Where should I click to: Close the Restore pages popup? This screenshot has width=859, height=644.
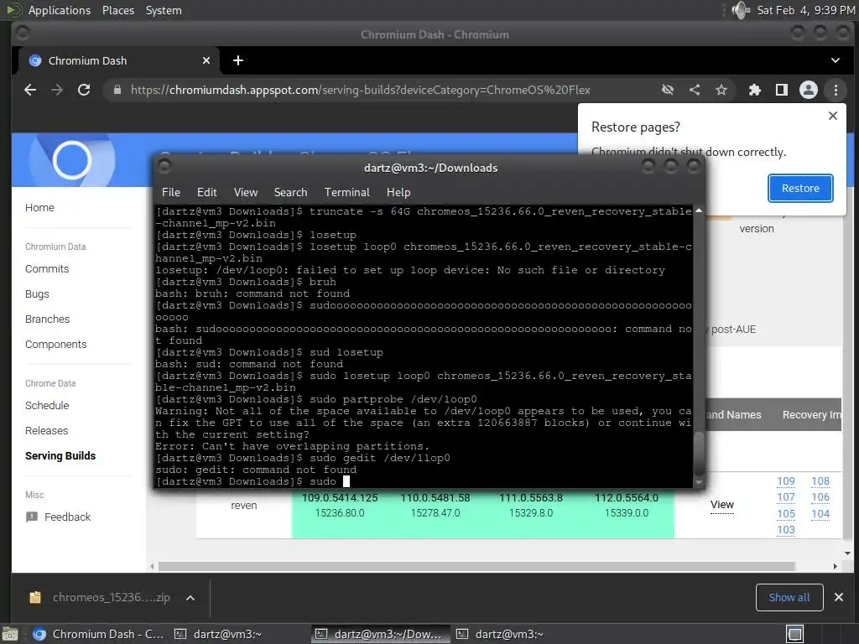click(x=833, y=116)
